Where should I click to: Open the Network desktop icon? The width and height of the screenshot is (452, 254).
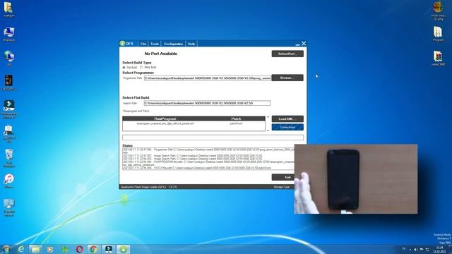(9, 59)
